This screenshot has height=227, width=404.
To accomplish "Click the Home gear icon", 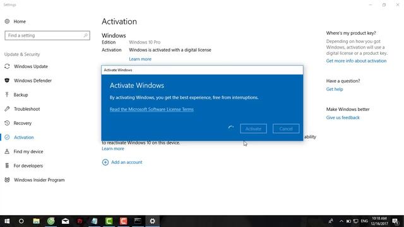I will tap(7, 21).
